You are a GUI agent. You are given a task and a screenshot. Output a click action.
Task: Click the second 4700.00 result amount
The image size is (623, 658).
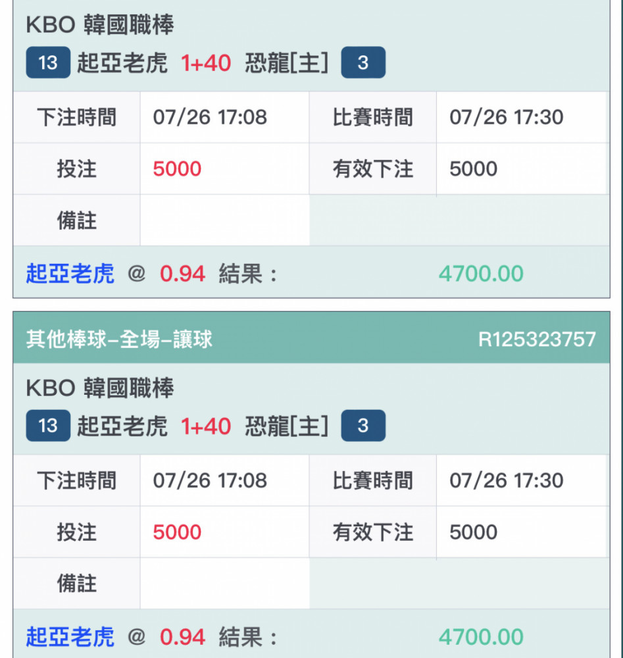point(481,636)
